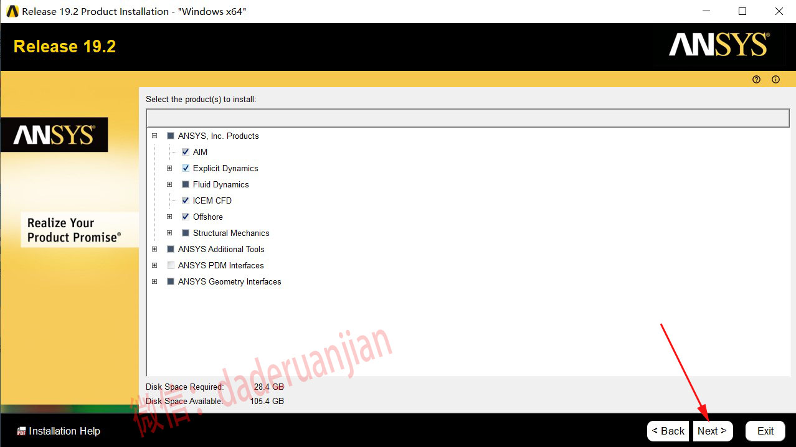This screenshot has width=796, height=447.
Task: Minimize the installer window
Action: [x=706, y=11]
